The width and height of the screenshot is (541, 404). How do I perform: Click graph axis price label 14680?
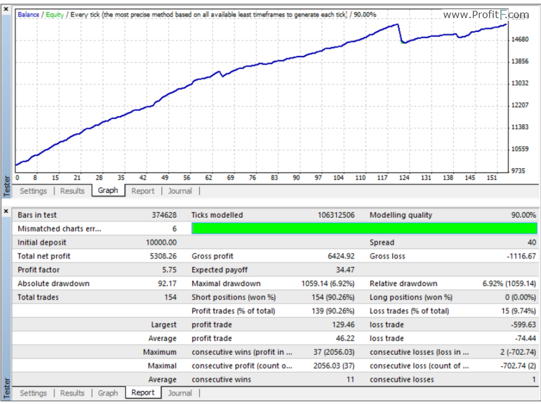[x=519, y=39]
